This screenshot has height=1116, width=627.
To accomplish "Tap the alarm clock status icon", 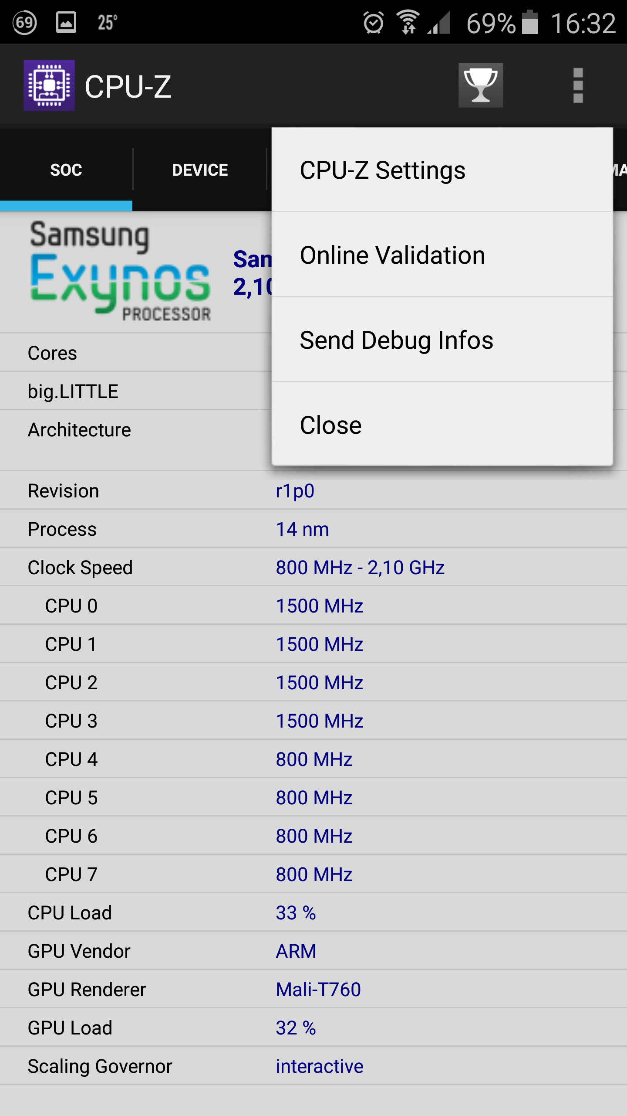I will click(x=373, y=23).
